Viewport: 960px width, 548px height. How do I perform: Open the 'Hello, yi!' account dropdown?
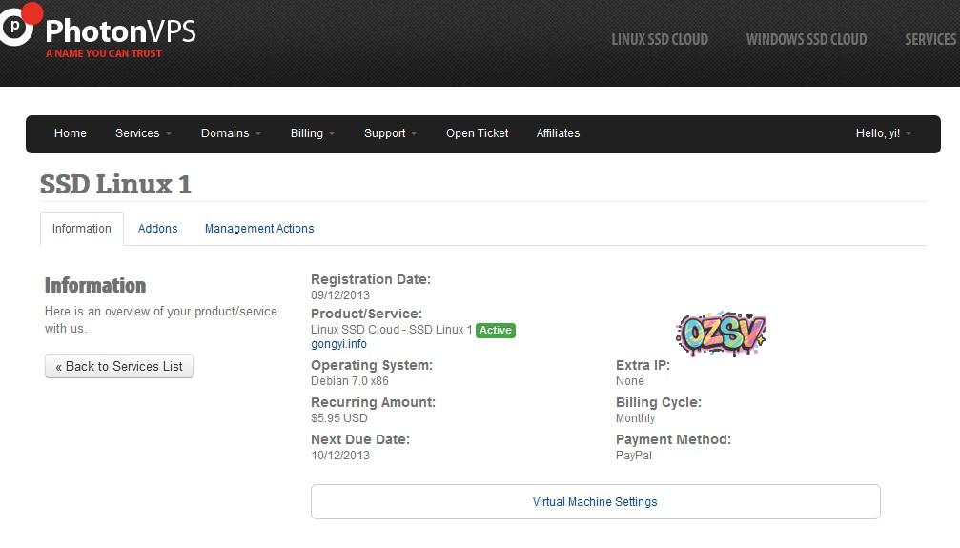point(883,133)
